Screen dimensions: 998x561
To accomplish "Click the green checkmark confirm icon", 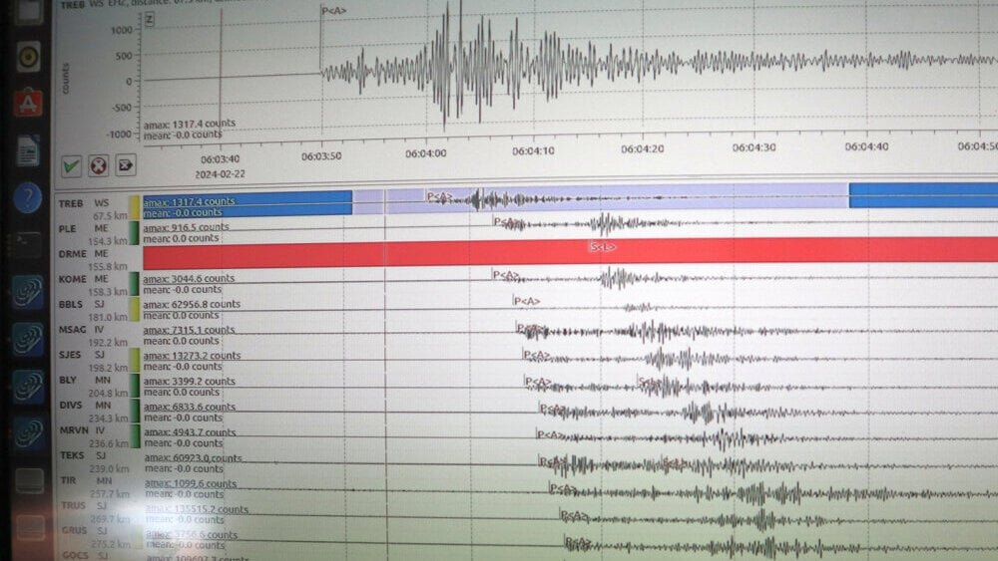I will (72, 164).
